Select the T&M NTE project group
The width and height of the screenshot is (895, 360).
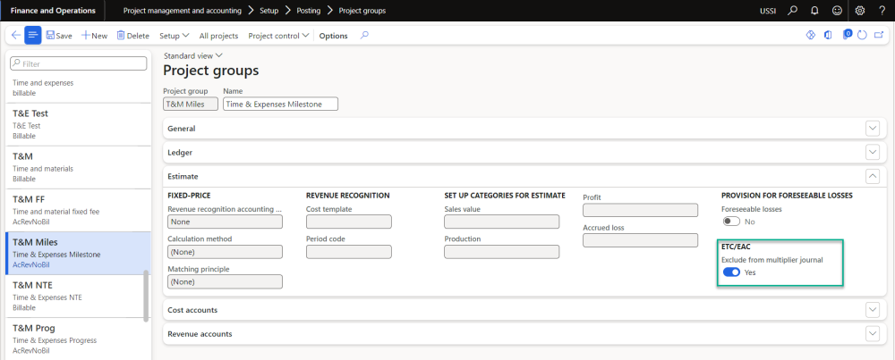coord(78,297)
